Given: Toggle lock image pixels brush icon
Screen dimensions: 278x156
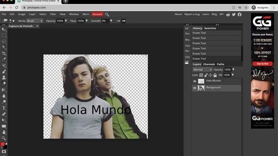Looking at the screenshot, I should [206, 75].
